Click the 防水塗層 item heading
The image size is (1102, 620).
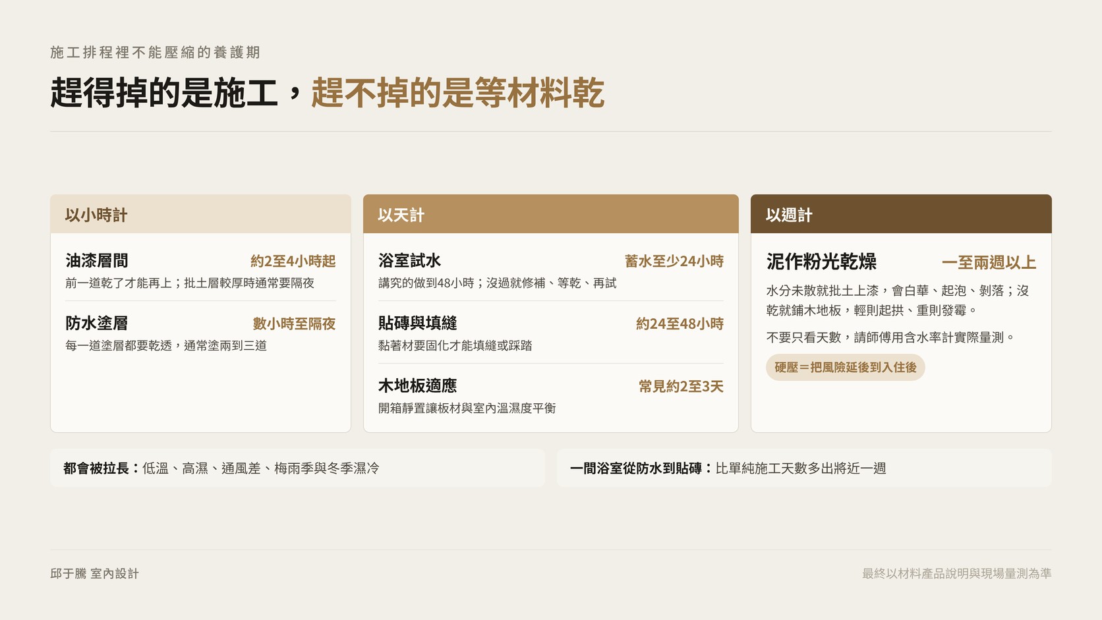97,324
